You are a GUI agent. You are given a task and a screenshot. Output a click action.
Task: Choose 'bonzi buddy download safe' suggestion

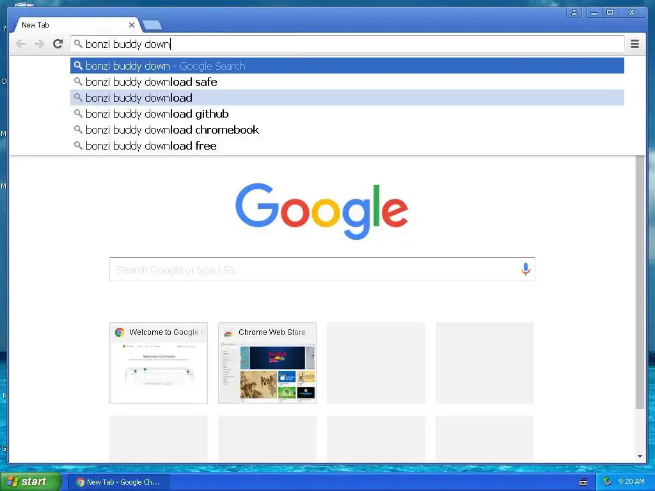pyautogui.click(x=347, y=82)
